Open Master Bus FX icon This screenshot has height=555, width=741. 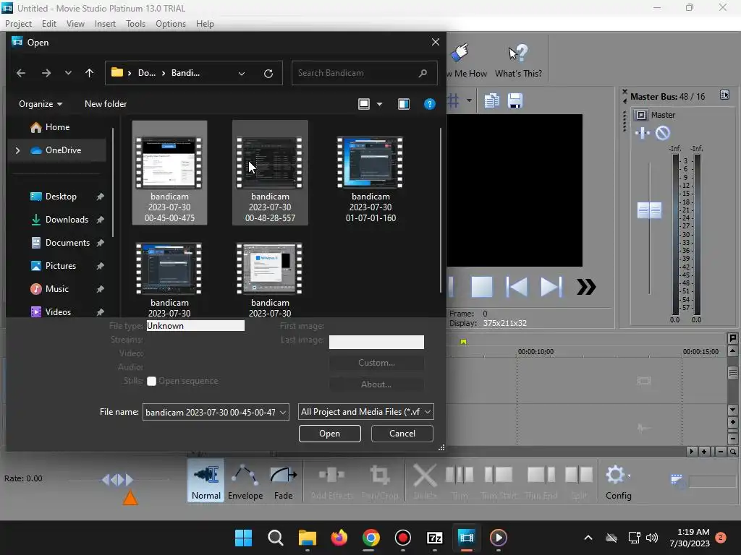[643, 133]
